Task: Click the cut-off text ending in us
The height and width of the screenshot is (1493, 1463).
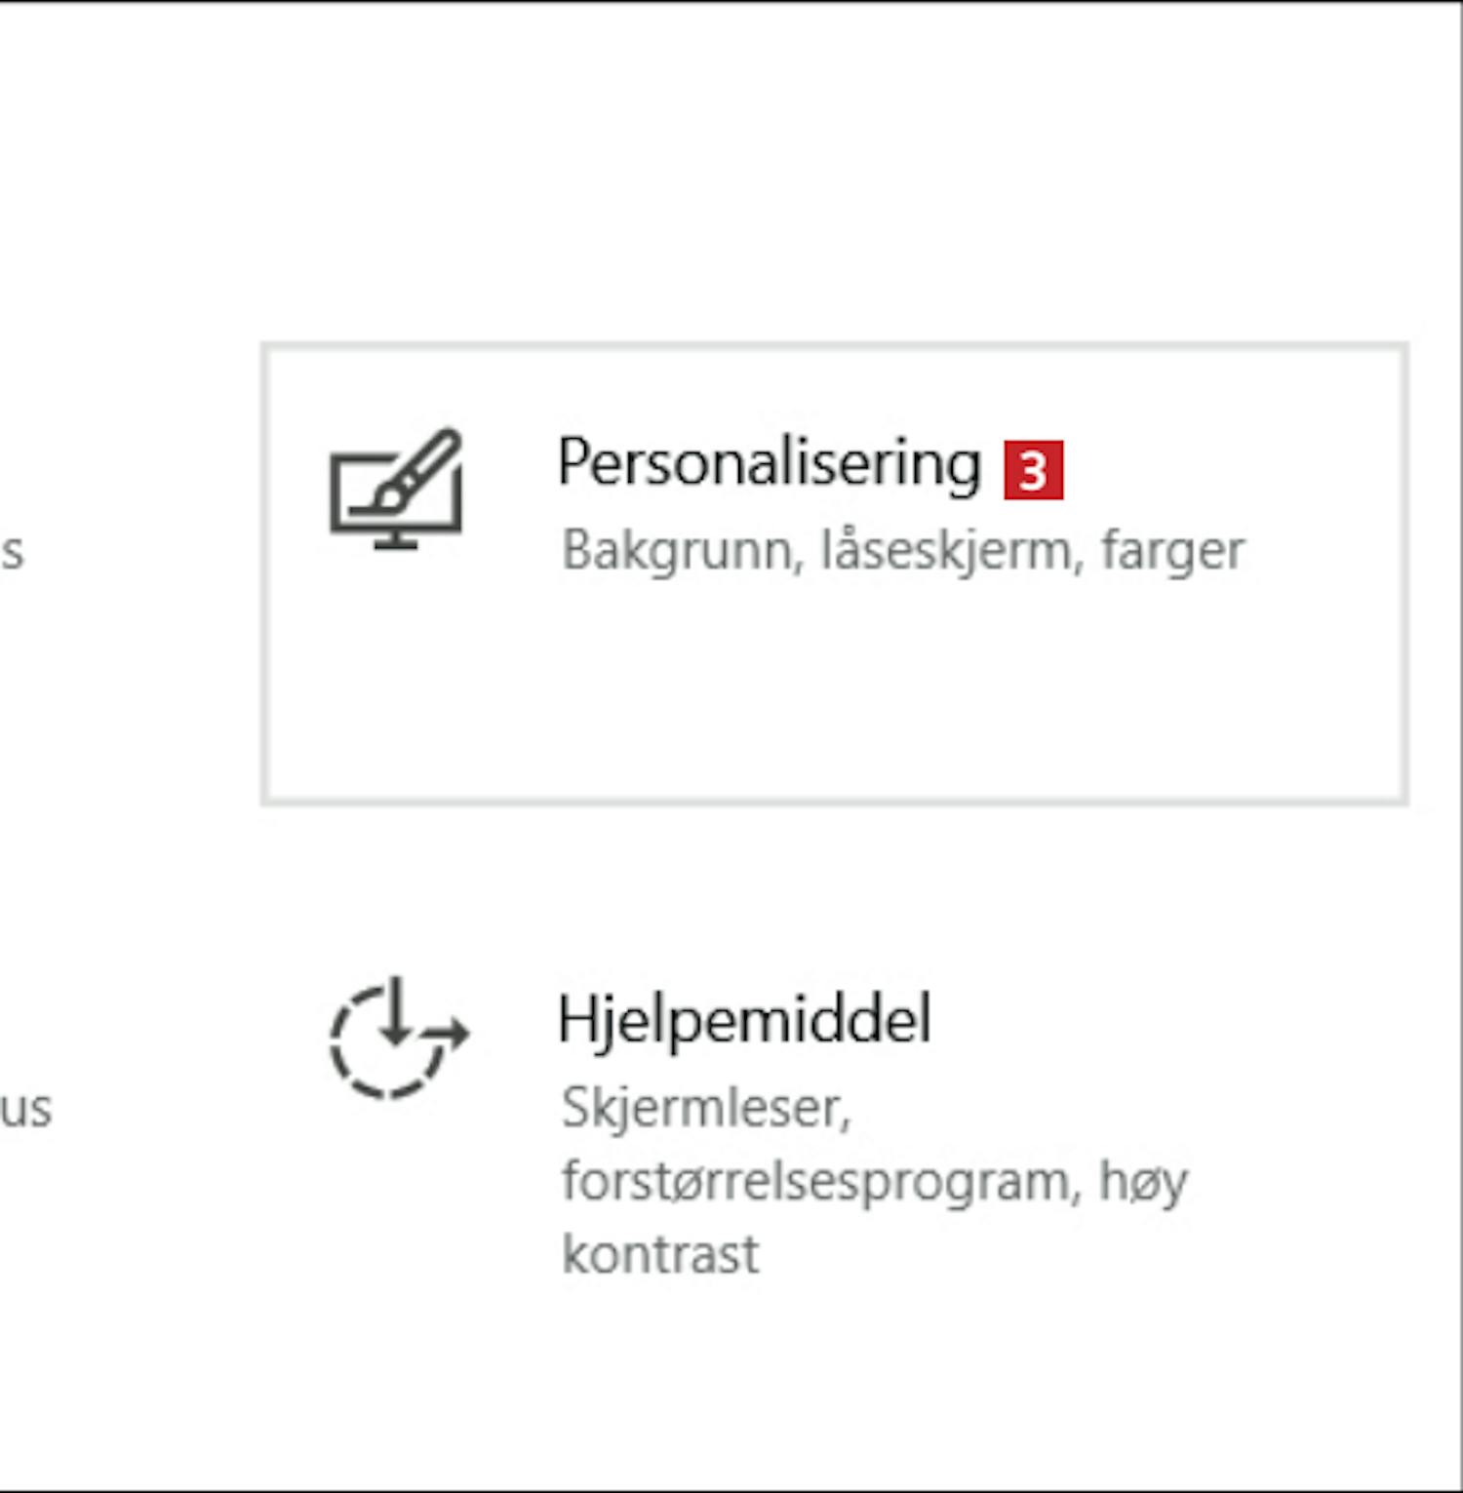Action: (26, 1110)
